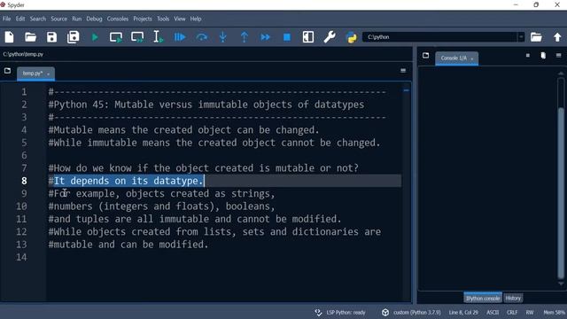Maximize the current pane icon
The height and width of the screenshot is (319, 567).
point(308,37)
